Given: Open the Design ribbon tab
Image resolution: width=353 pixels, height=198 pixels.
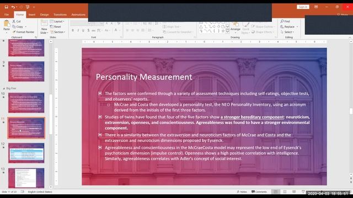Looking at the screenshot, I should (44, 15).
